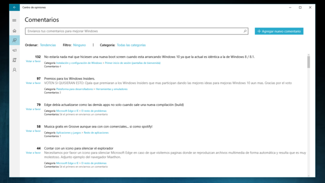The width and height of the screenshot is (325, 183).
Task: Open the Announcements megaphone sidebar icon
Action: coord(14,50)
